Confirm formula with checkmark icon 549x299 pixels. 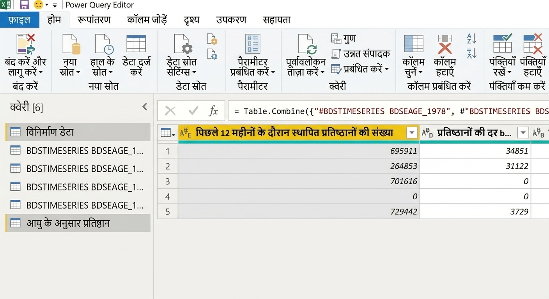pyautogui.click(x=193, y=111)
